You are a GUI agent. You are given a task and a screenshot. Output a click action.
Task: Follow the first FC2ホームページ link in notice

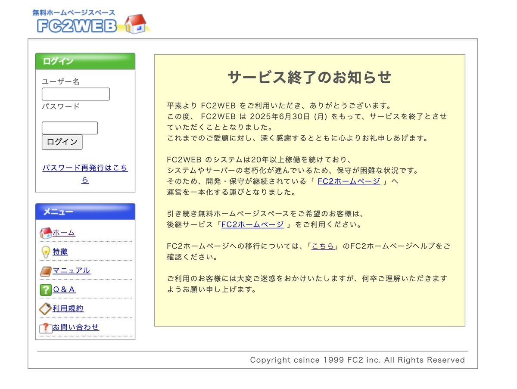tap(349, 181)
